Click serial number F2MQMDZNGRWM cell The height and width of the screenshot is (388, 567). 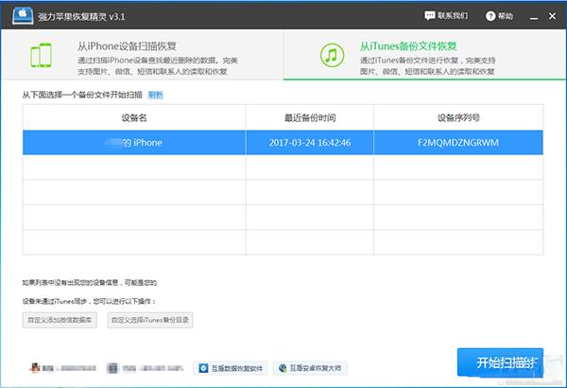pyautogui.click(x=458, y=142)
